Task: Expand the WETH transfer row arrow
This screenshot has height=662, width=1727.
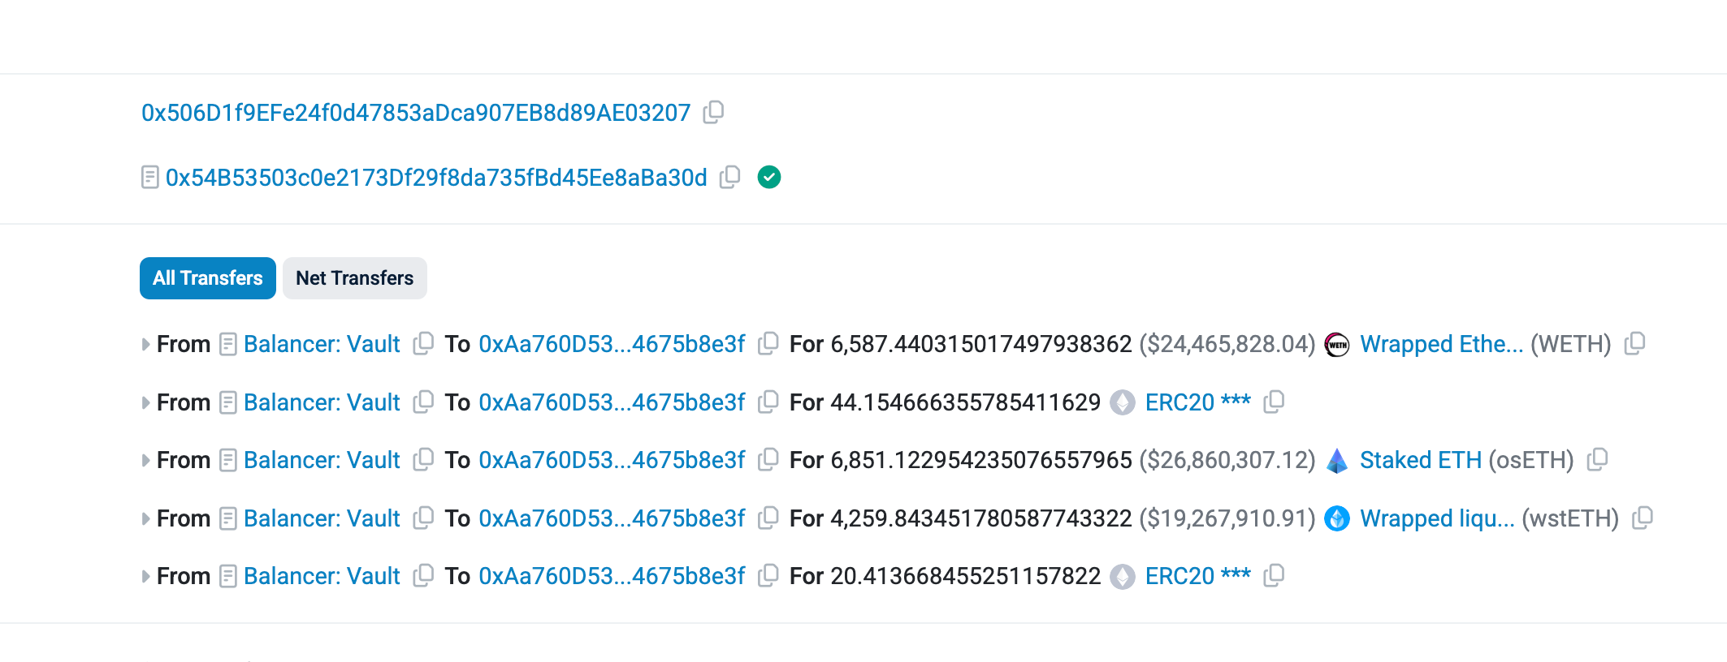Action: [x=145, y=345]
